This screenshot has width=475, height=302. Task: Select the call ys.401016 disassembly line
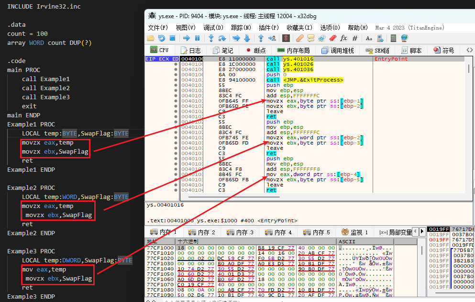click(x=289, y=59)
